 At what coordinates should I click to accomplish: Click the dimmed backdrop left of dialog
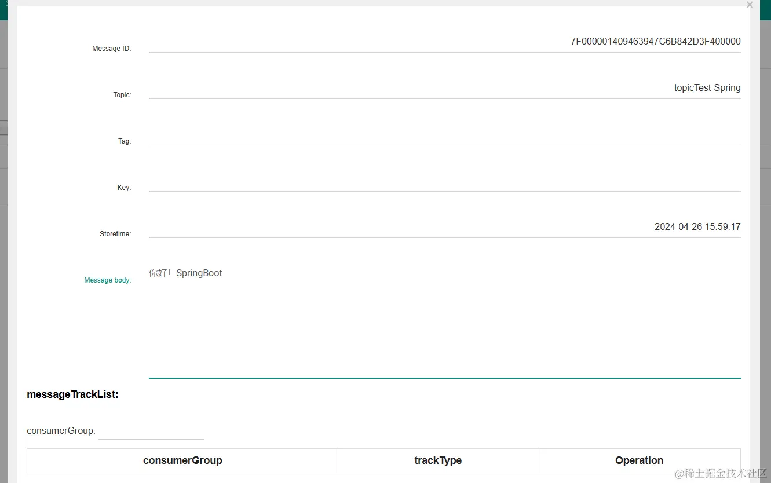[x=8, y=261]
